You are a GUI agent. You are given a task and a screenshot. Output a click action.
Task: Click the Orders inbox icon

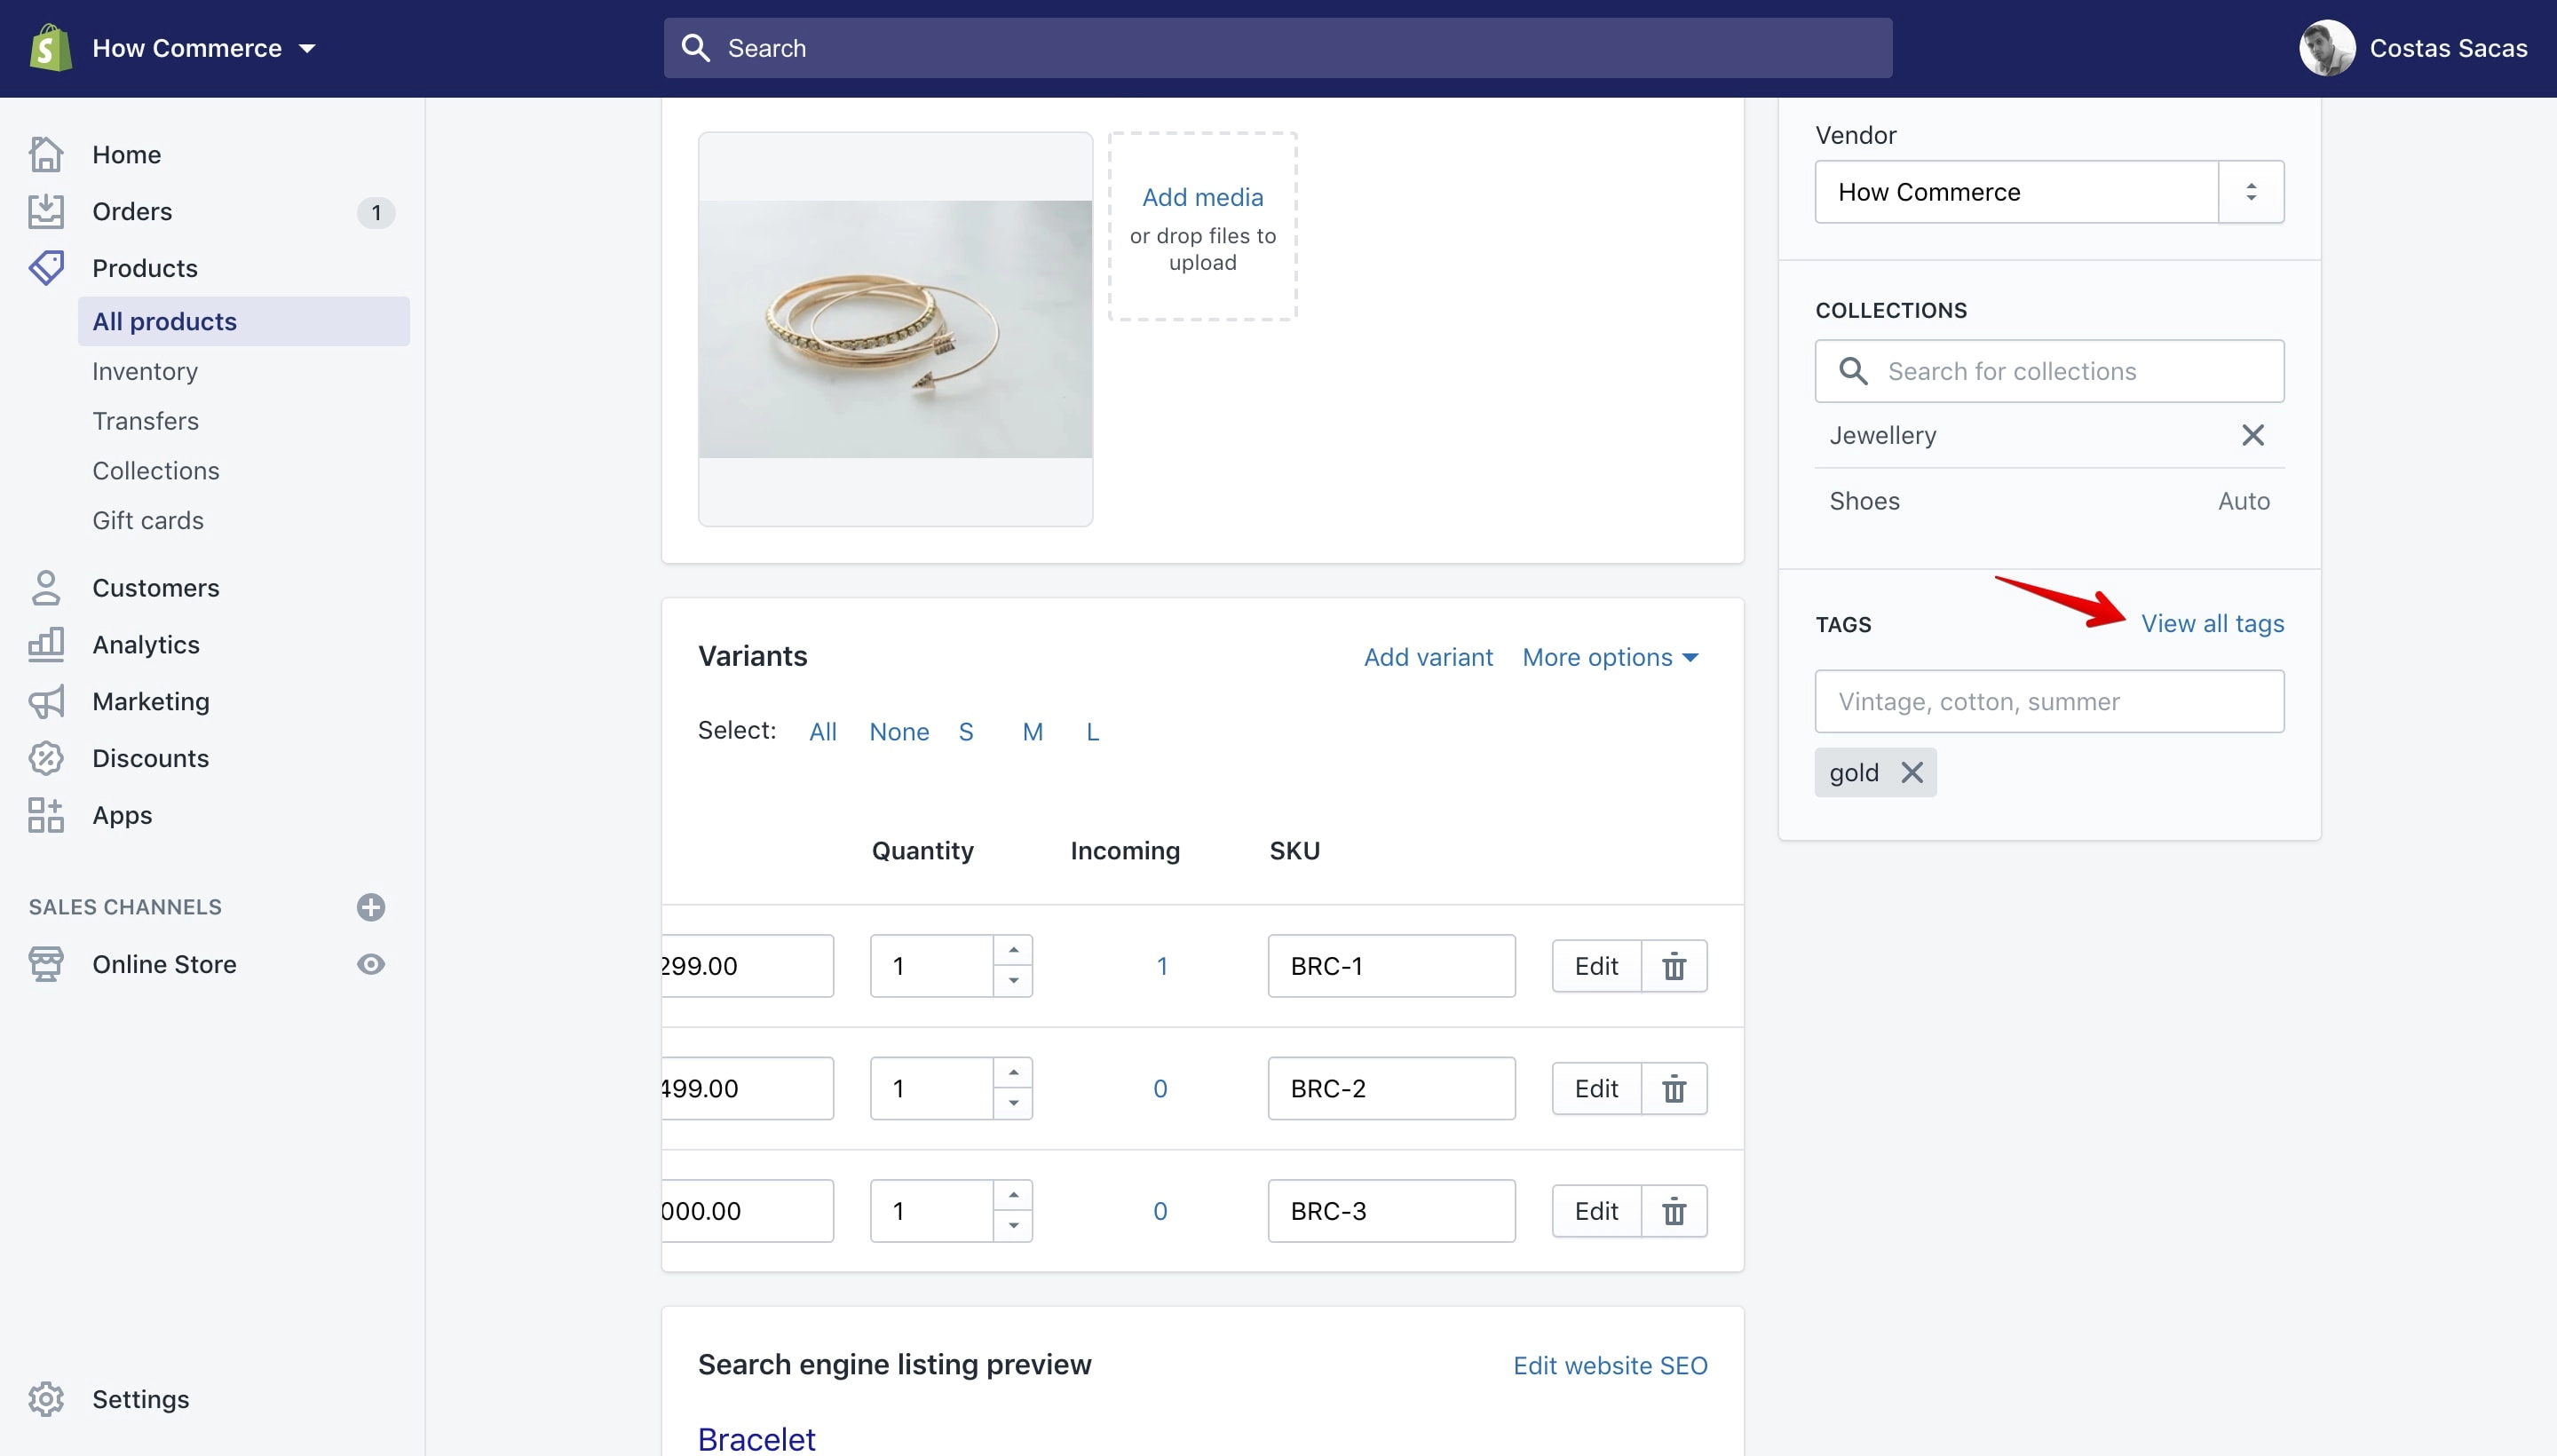tap(46, 211)
